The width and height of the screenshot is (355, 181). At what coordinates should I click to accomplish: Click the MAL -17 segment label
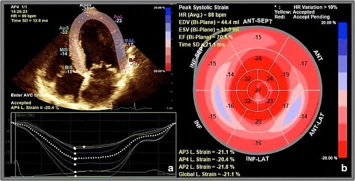click(x=130, y=43)
